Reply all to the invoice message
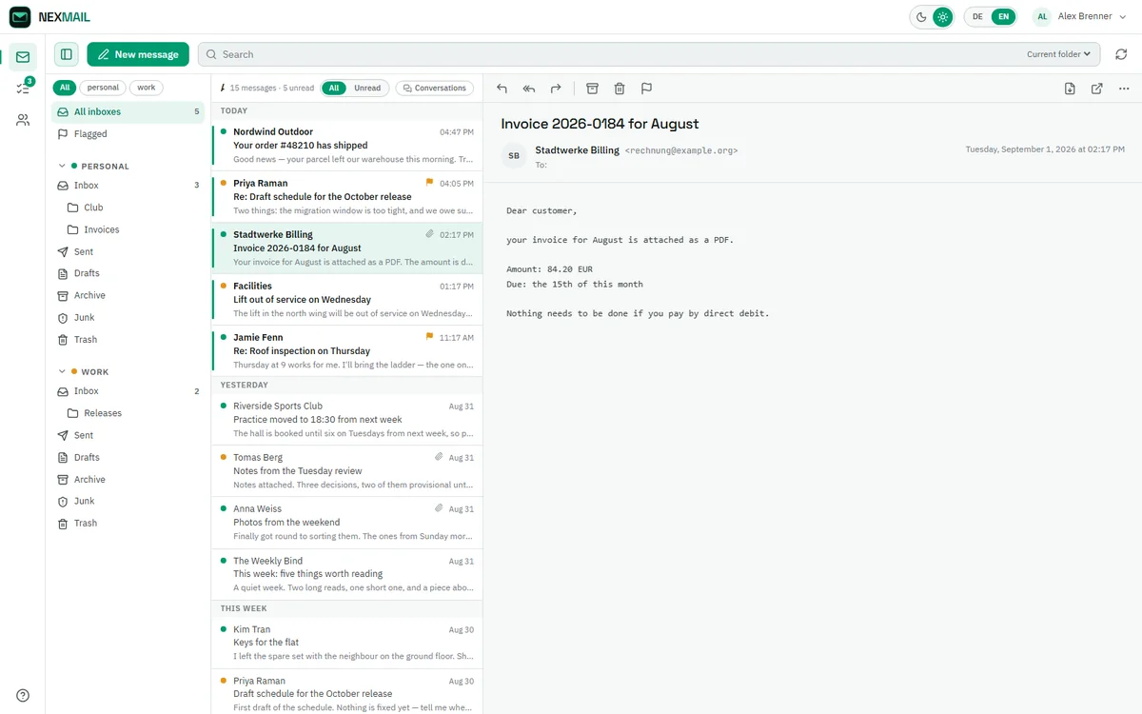1142x714 pixels. tap(528, 89)
